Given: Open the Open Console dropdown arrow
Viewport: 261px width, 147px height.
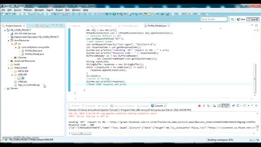Looking at the screenshot, I should pos(248,106).
